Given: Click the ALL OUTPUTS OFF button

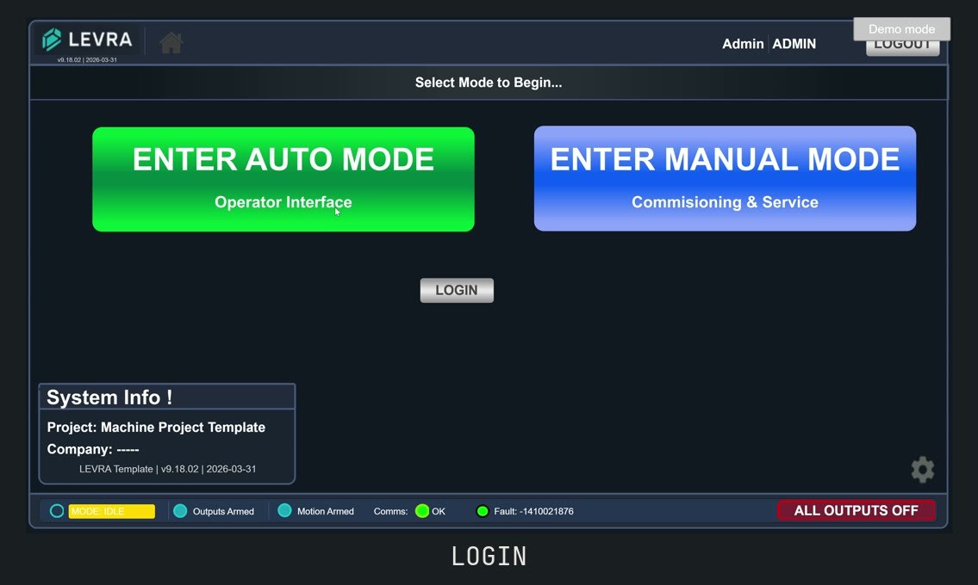Looking at the screenshot, I should (856, 510).
